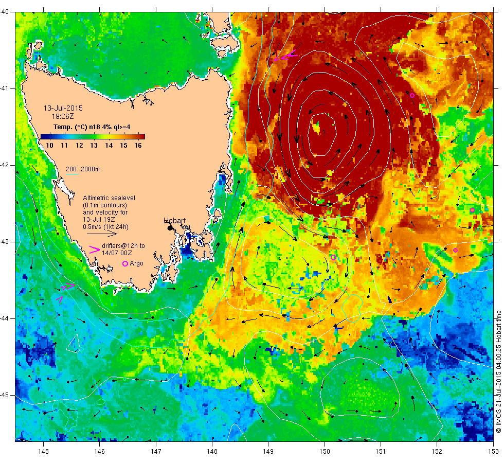Click the '15' tick on the temperature scale
This screenshot has height=463, width=504.
(123, 145)
